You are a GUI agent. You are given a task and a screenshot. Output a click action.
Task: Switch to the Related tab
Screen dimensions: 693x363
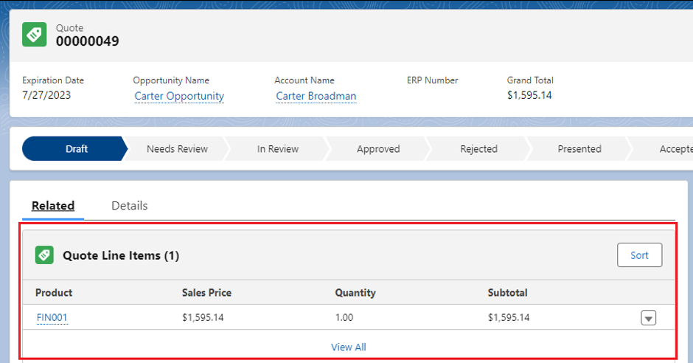[x=53, y=206]
